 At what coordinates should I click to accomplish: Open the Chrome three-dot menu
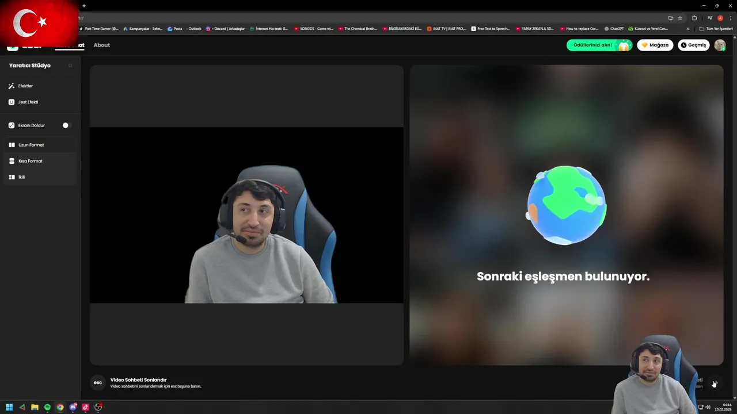730,18
